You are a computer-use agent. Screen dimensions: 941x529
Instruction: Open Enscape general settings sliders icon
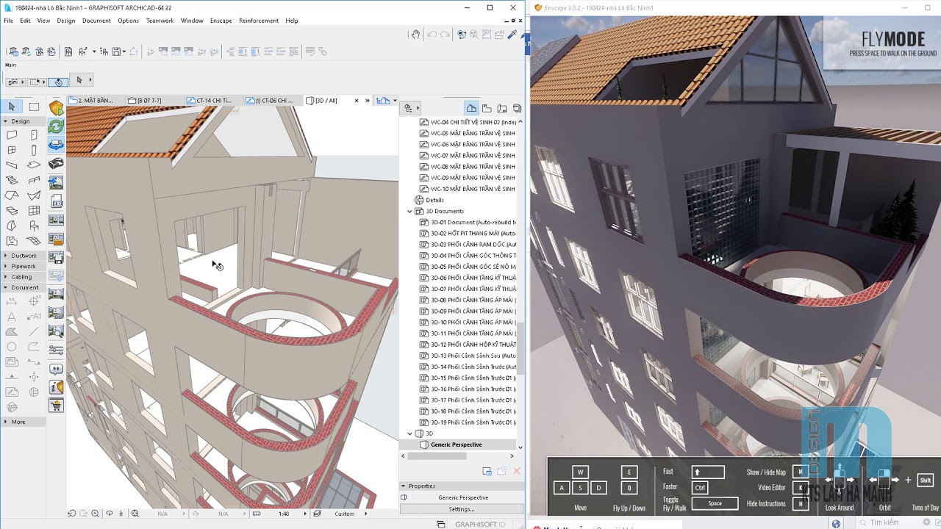click(x=56, y=350)
